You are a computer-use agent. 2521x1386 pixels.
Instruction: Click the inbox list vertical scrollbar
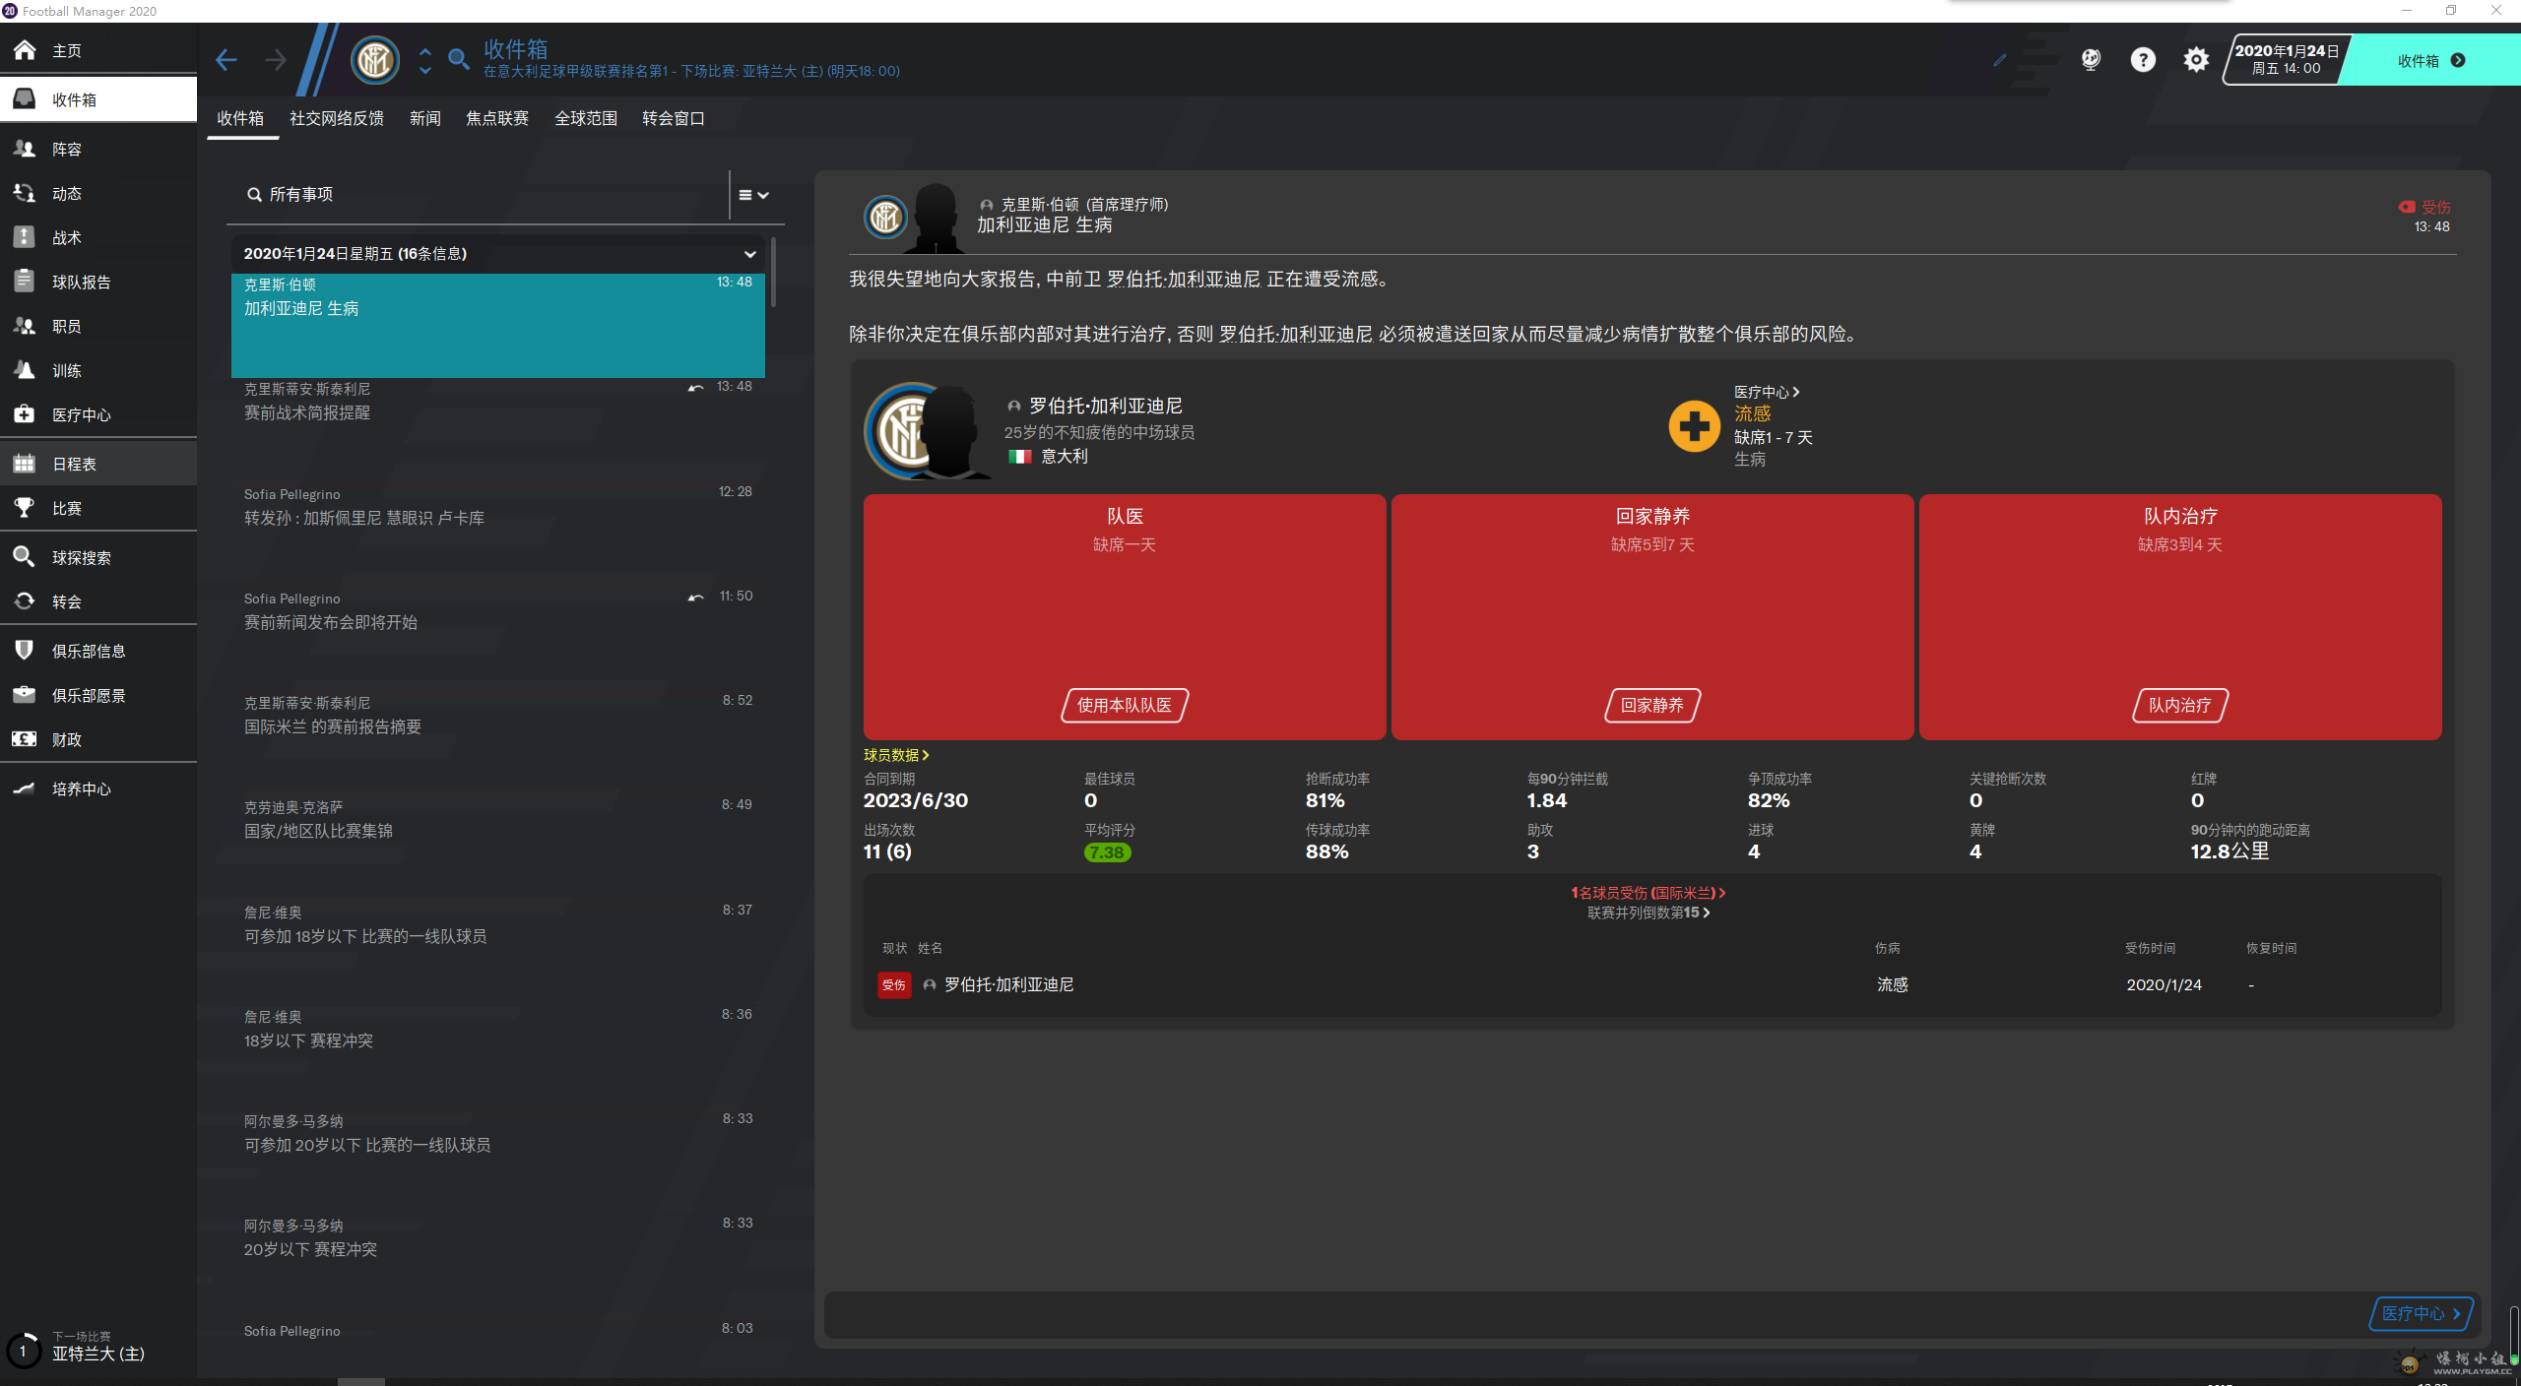point(774,273)
